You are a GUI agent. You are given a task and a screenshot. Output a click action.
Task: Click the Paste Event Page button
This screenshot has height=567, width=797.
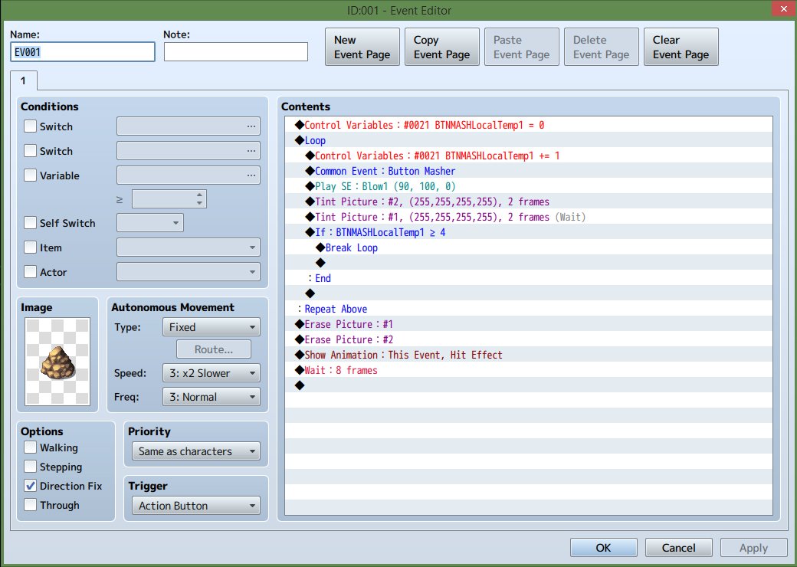coord(522,47)
